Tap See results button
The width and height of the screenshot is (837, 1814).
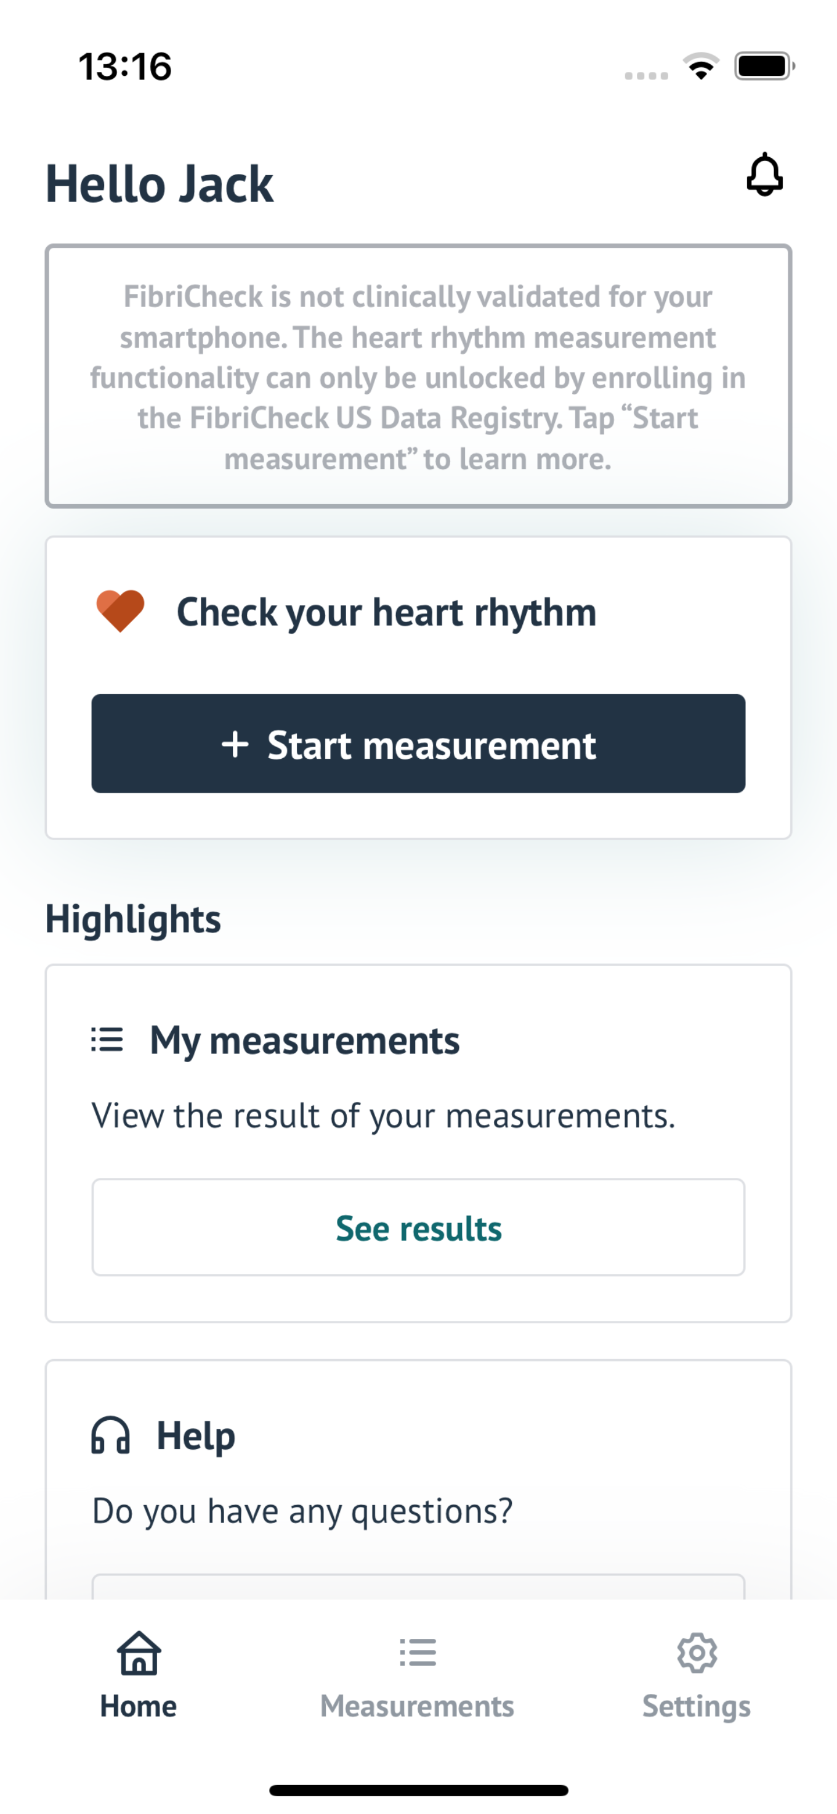click(x=419, y=1227)
